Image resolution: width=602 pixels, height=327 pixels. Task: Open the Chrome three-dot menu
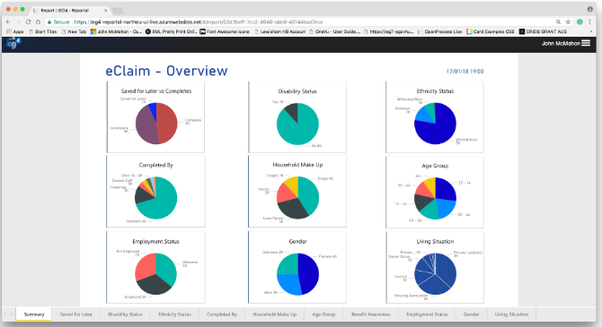tap(590, 22)
